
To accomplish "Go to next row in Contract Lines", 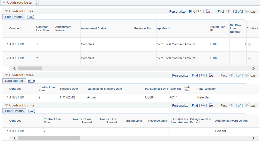I will 247,11.
